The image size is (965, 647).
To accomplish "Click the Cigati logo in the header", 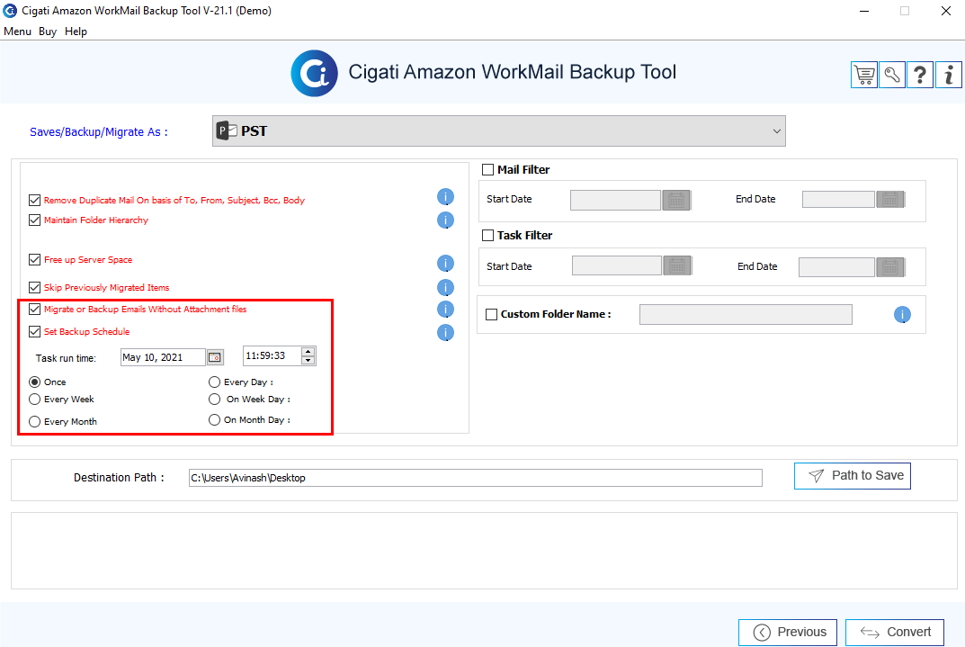I will pyautogui.click(x=315, y=73).
